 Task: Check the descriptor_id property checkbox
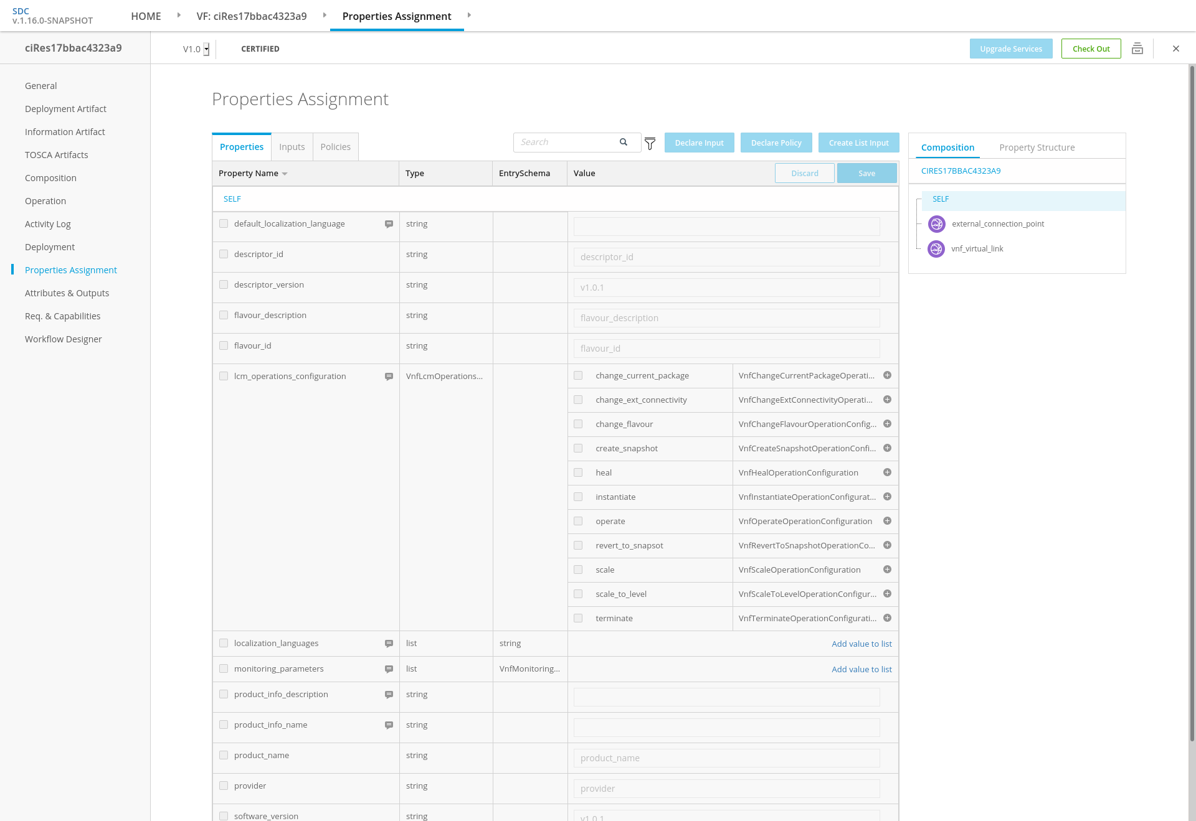tap(224, 254)
